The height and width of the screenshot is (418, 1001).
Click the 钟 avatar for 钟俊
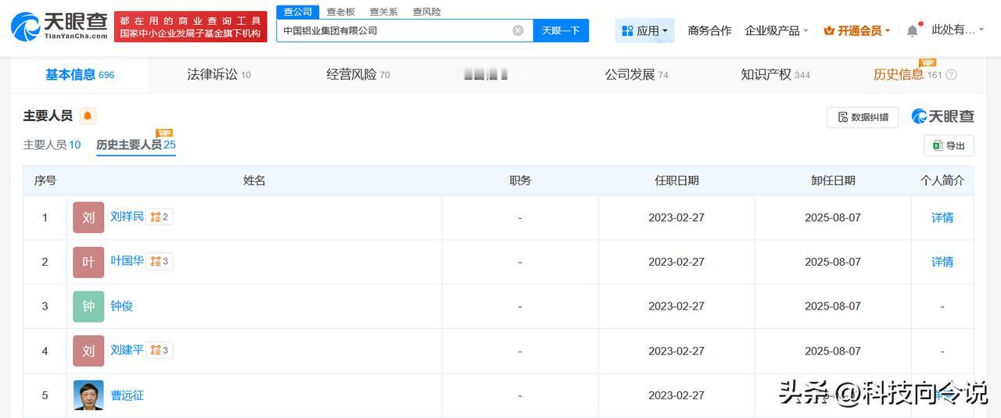click(x=88, y=306)
